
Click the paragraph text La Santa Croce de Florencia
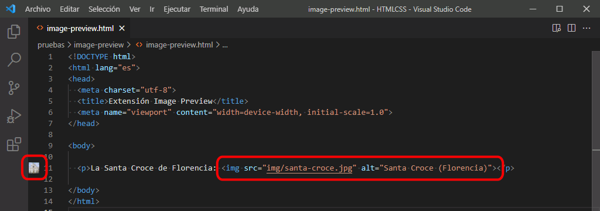[x=154, y=168]
